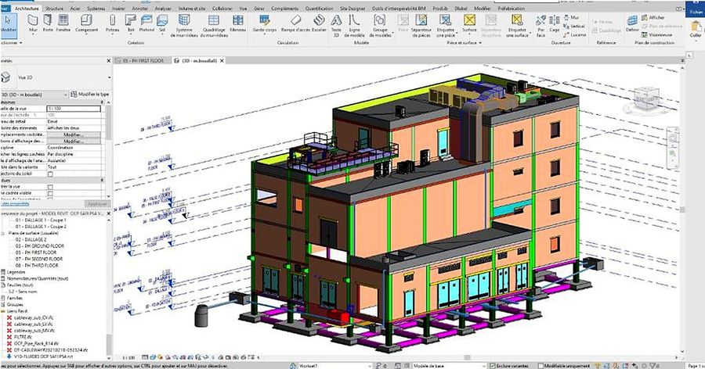
Task: Switch to the 05 - PH FIRST FLOOR view tab
Action: tap(143, 61)
